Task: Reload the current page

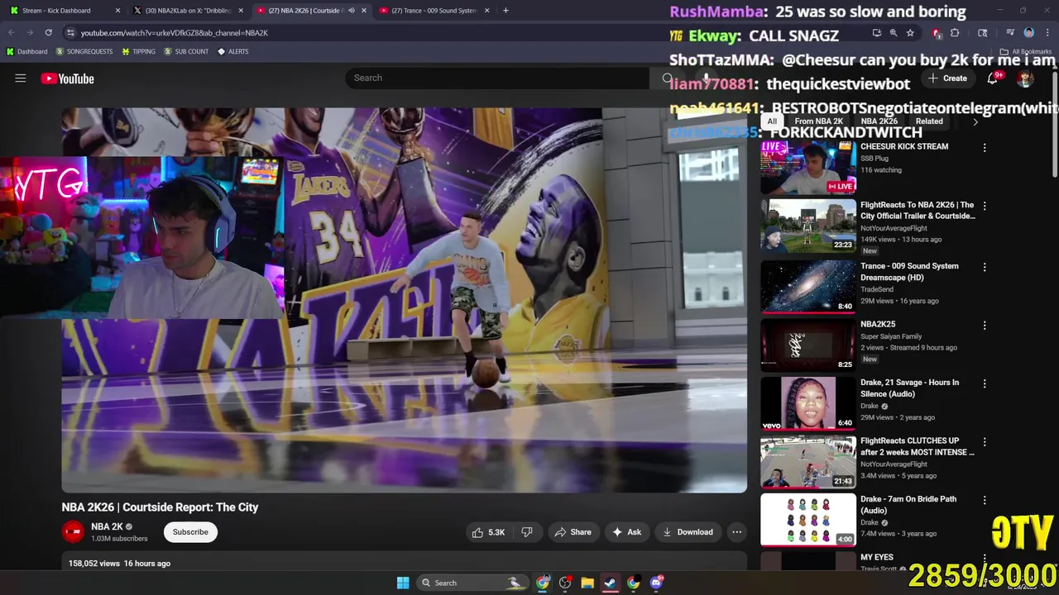Action: point(49,32)
